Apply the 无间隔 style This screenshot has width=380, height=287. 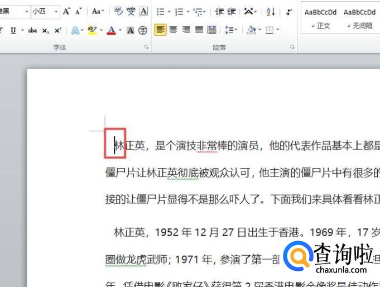[360, 18]
